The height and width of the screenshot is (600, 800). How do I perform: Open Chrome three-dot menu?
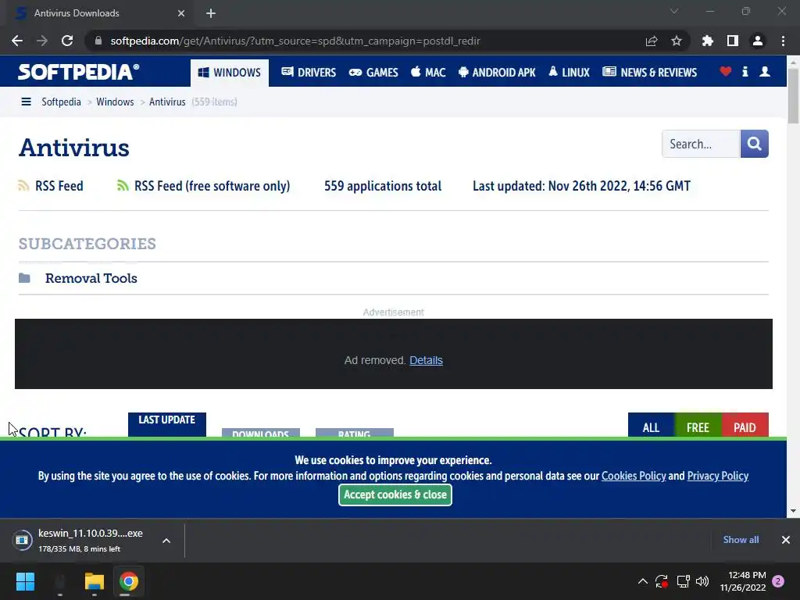(x=783, y=41)
